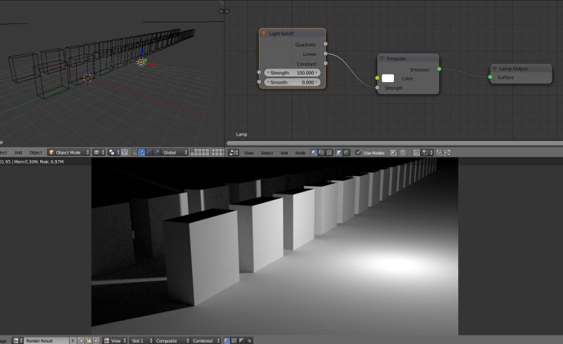This screenshot has width=563, height=344.
Task: Select the rotate manipulator icon
Action: 149,152
